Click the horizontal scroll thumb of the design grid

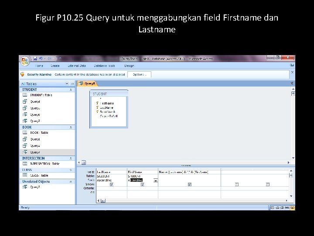click(103, 201)
